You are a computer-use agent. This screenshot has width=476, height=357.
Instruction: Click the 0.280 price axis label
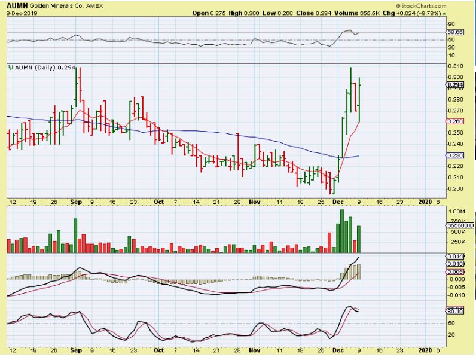click(x=456, y=100)
